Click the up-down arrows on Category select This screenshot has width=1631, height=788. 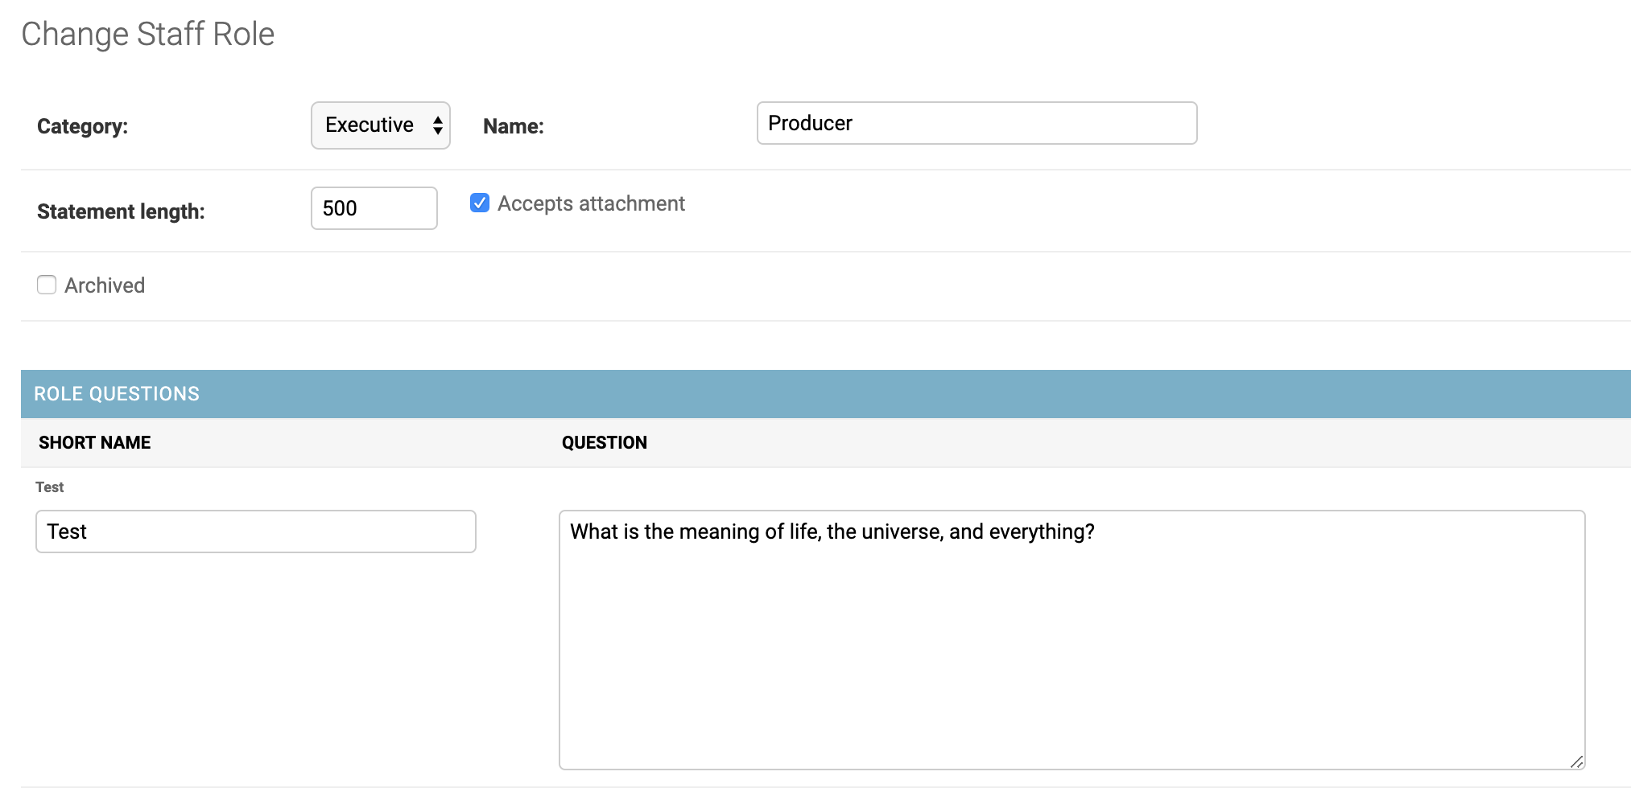click(x=437, y=125)
